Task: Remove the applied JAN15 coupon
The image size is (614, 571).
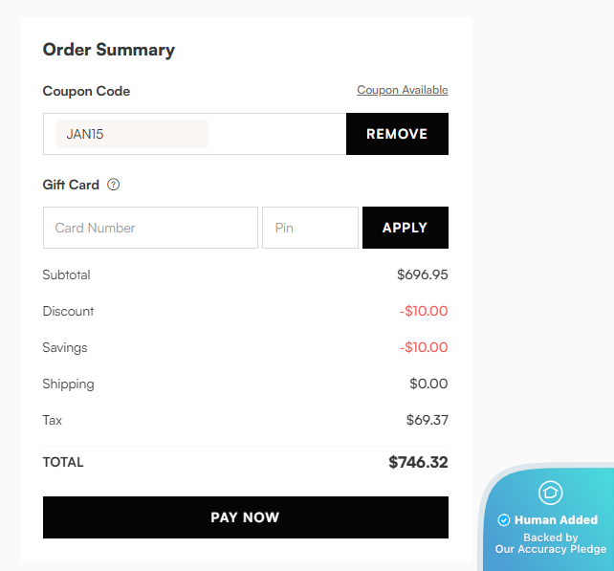Action: 397,134
